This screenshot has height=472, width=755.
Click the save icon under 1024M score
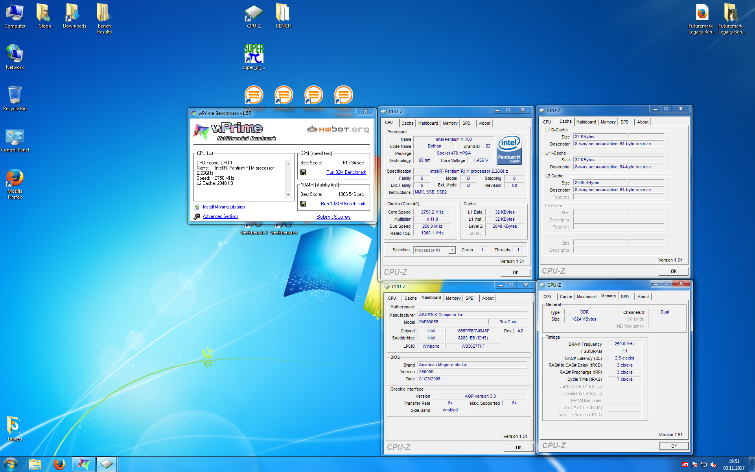303,204
